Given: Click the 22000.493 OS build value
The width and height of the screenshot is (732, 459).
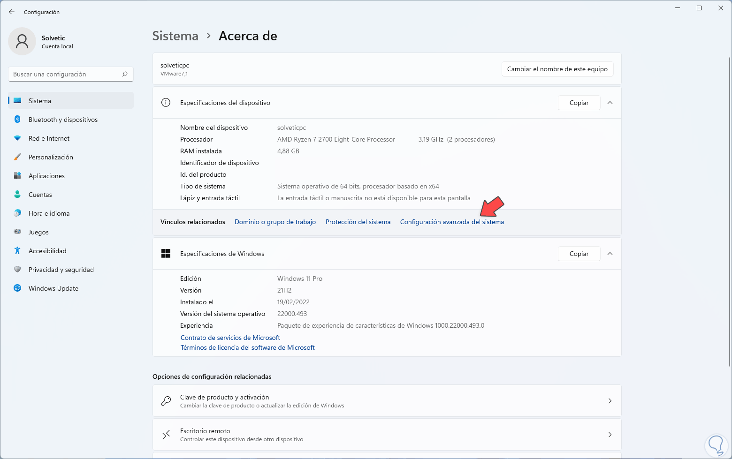Looking at the screenshot, I should [292, 314].
